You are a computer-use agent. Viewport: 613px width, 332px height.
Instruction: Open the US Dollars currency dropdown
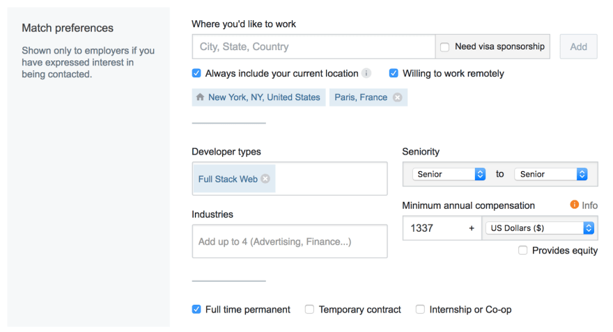coord(540,228)
